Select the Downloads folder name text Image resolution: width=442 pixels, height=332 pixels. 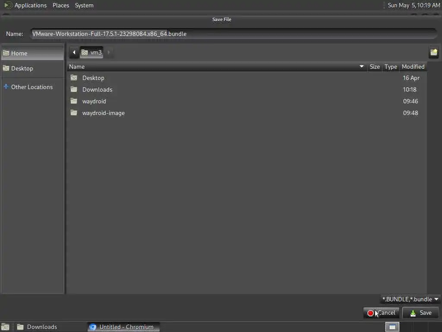click(97, 89)
